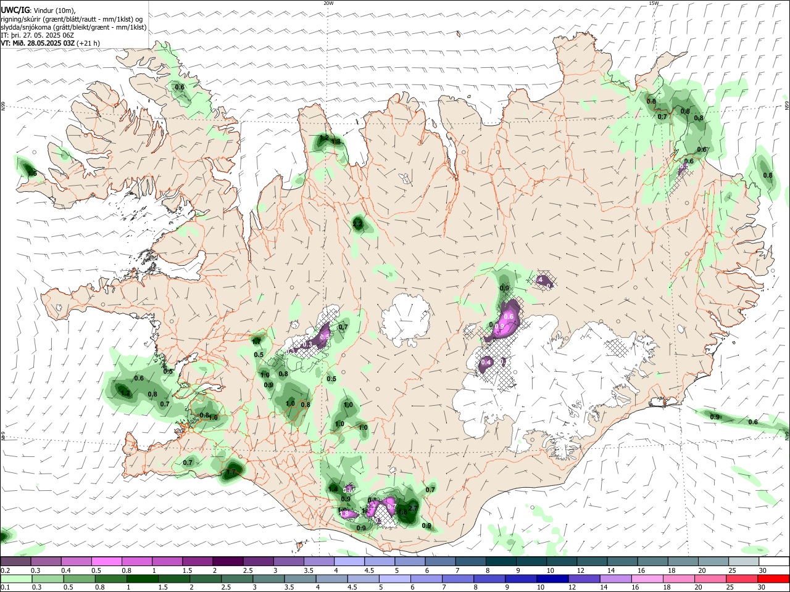790x592 pixels.
Task: Select the 8–9 royal blue swatch in the lower legend
Action: pyautogui.click(x=489, y=578)
